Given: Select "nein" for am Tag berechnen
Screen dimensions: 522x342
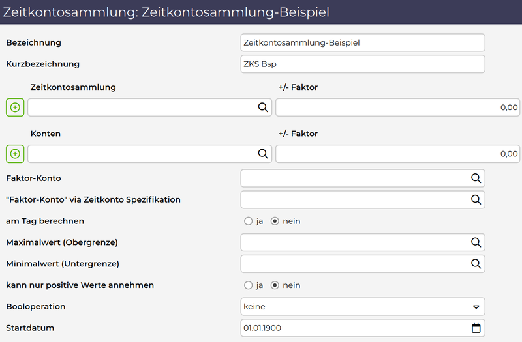Looking at the screenshot, I should (x=275, y=221).
